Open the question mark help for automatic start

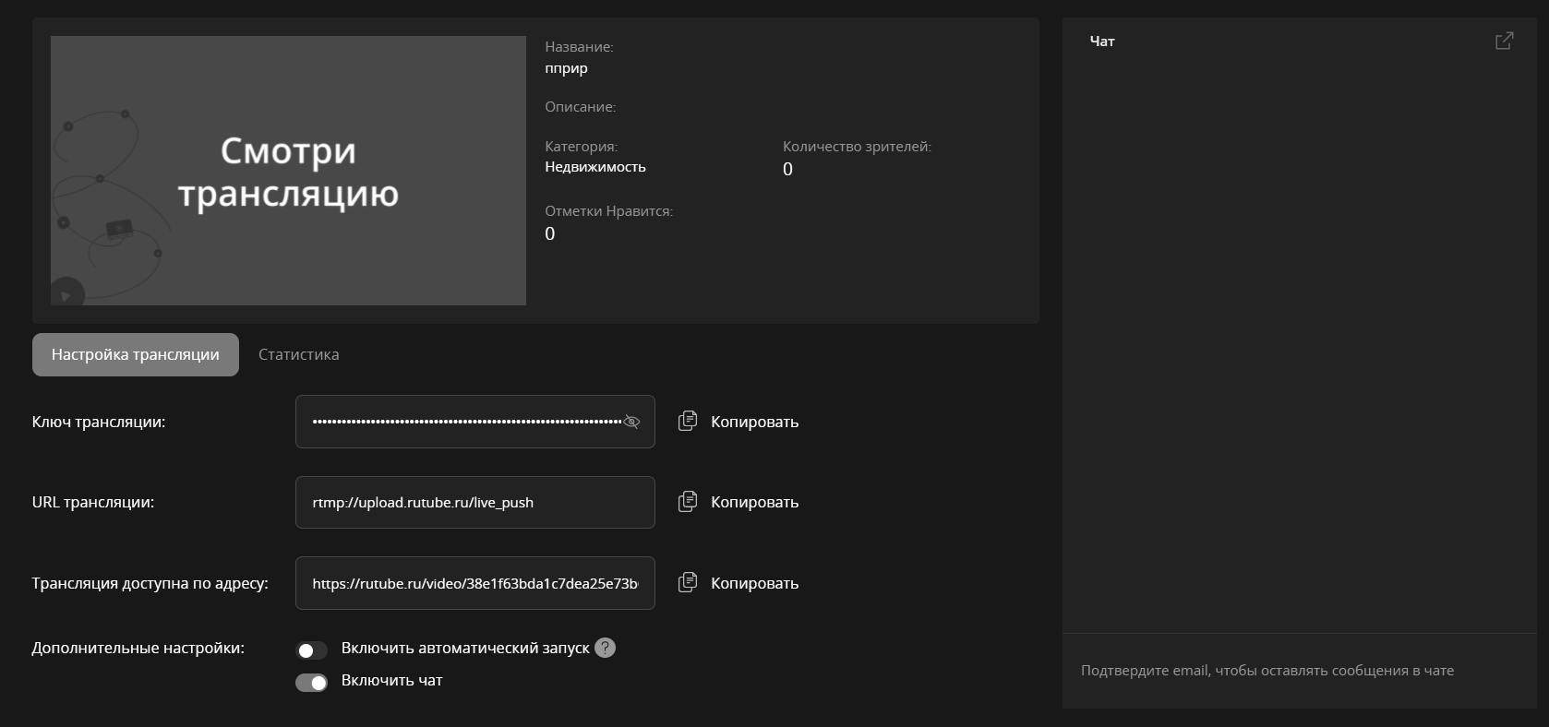[x=605, y=648]
